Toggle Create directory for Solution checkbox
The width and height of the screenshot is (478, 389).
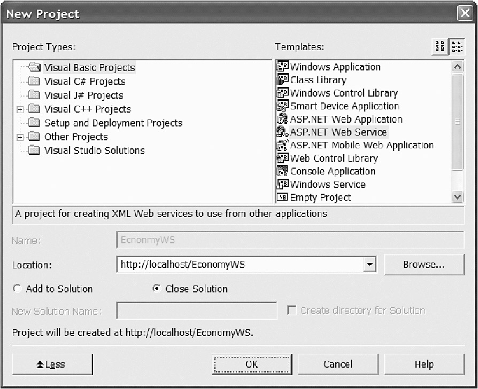click(x=292, y=311)
